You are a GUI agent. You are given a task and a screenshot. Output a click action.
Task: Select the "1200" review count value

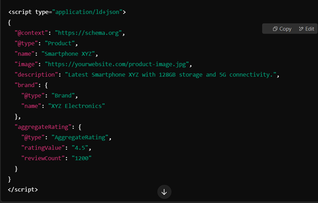pos(81,158)
